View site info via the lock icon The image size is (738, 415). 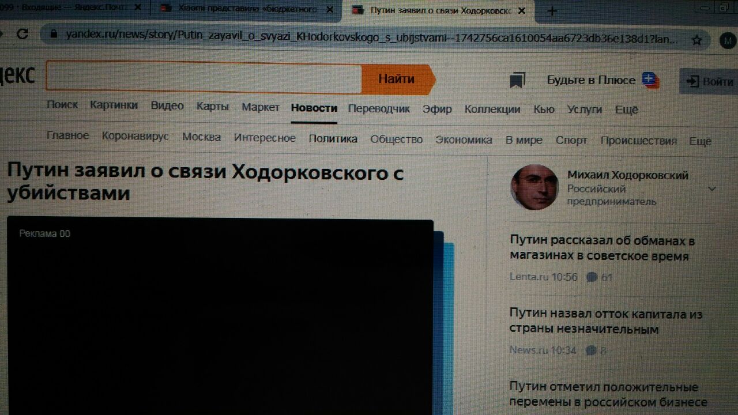pos(54,33)
